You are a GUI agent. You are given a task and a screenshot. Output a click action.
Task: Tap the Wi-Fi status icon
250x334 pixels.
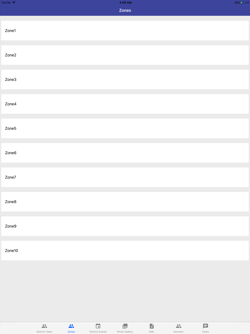[14, 3]
